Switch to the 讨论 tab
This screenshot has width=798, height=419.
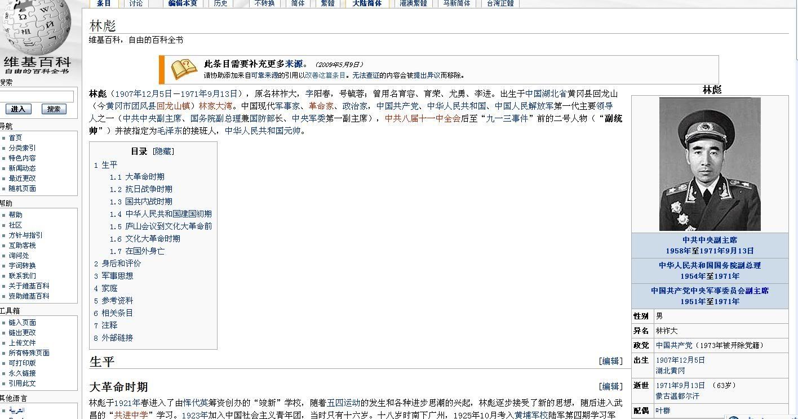point(136,3)
